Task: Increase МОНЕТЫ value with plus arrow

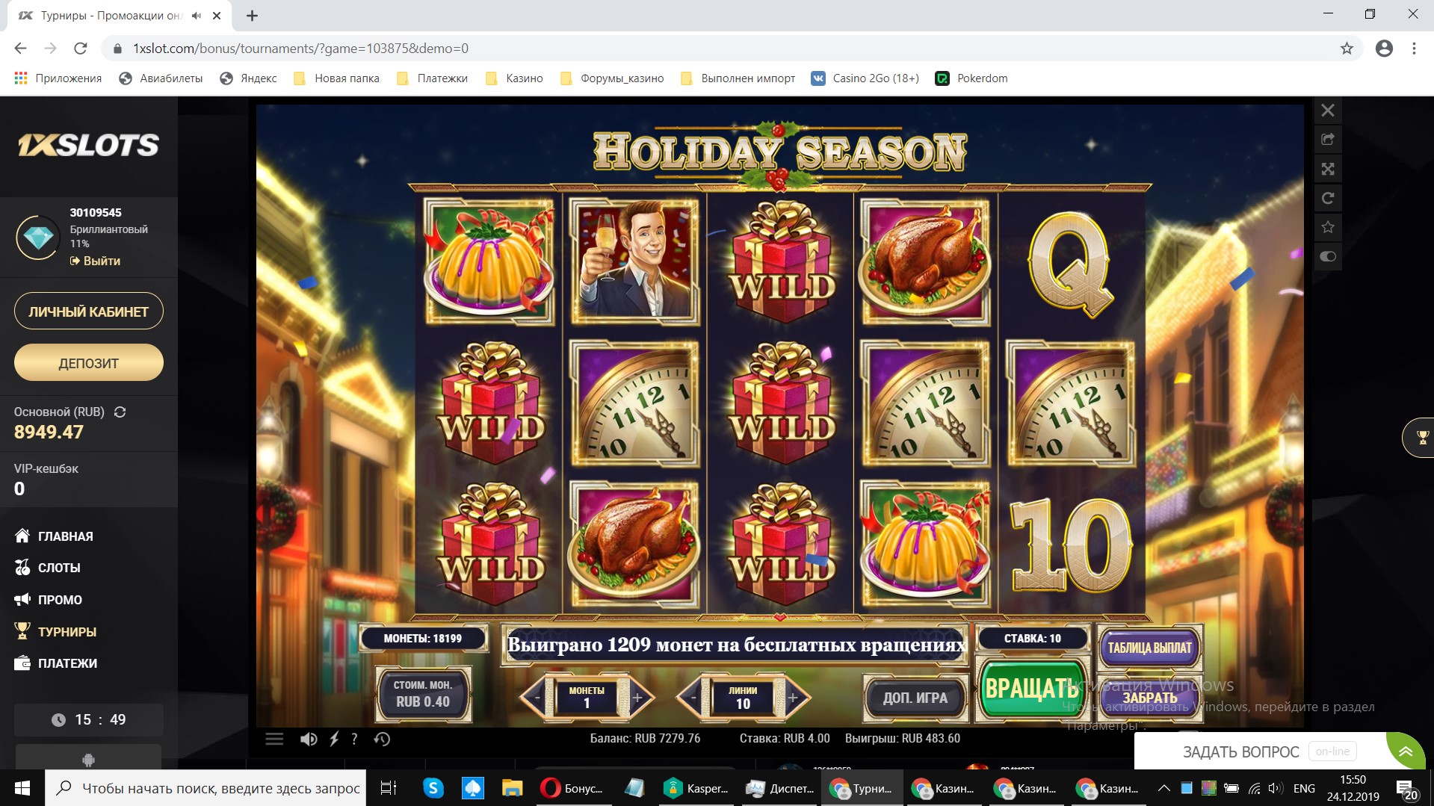Action: pyautogui.click(x=638, y=698)
